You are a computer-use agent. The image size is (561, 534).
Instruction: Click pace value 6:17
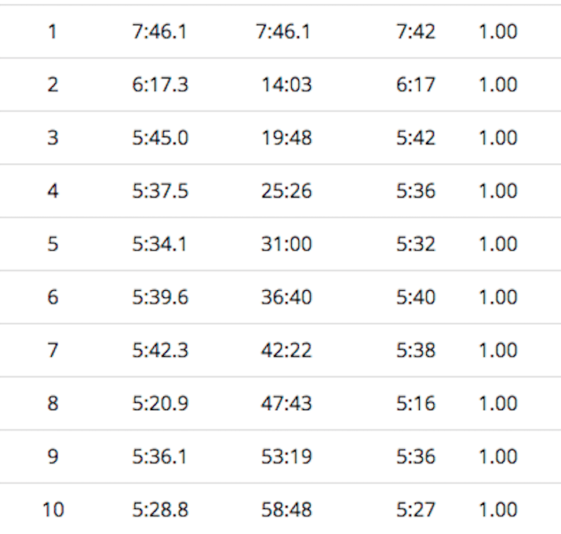click(416, 85)
